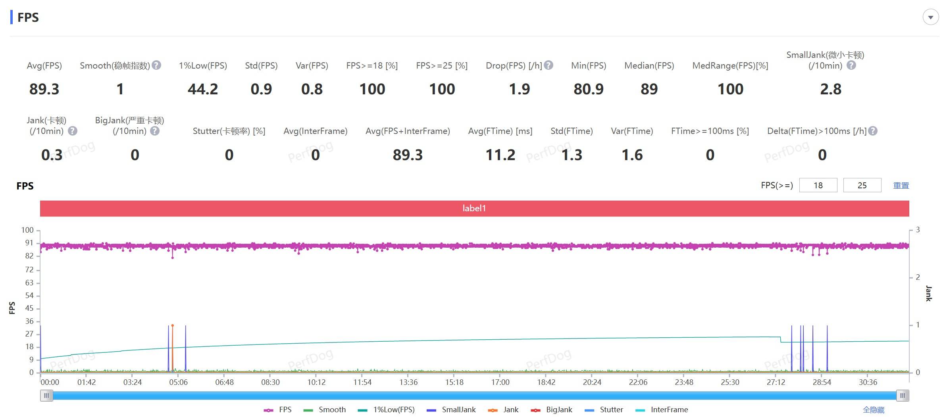This screenshot has width=947, height=417.
Task: Toggle BigJank series in chart legend
Action: (552, 410)
